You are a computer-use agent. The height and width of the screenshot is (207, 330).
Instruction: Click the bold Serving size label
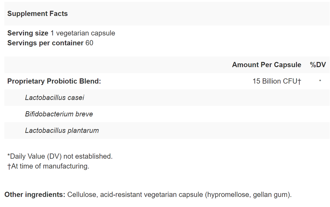28,33
